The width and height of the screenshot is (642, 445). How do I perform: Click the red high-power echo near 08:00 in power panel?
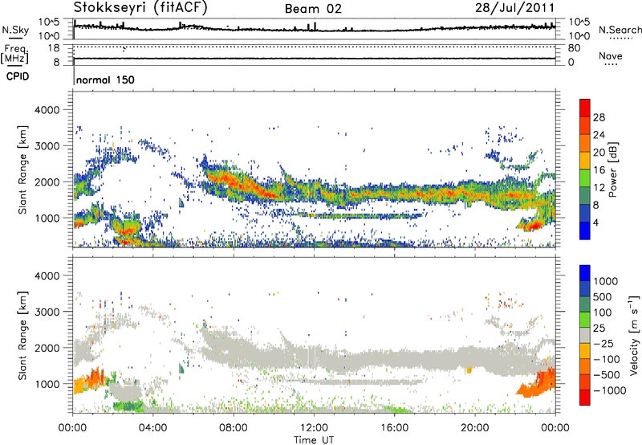(242, 183)
